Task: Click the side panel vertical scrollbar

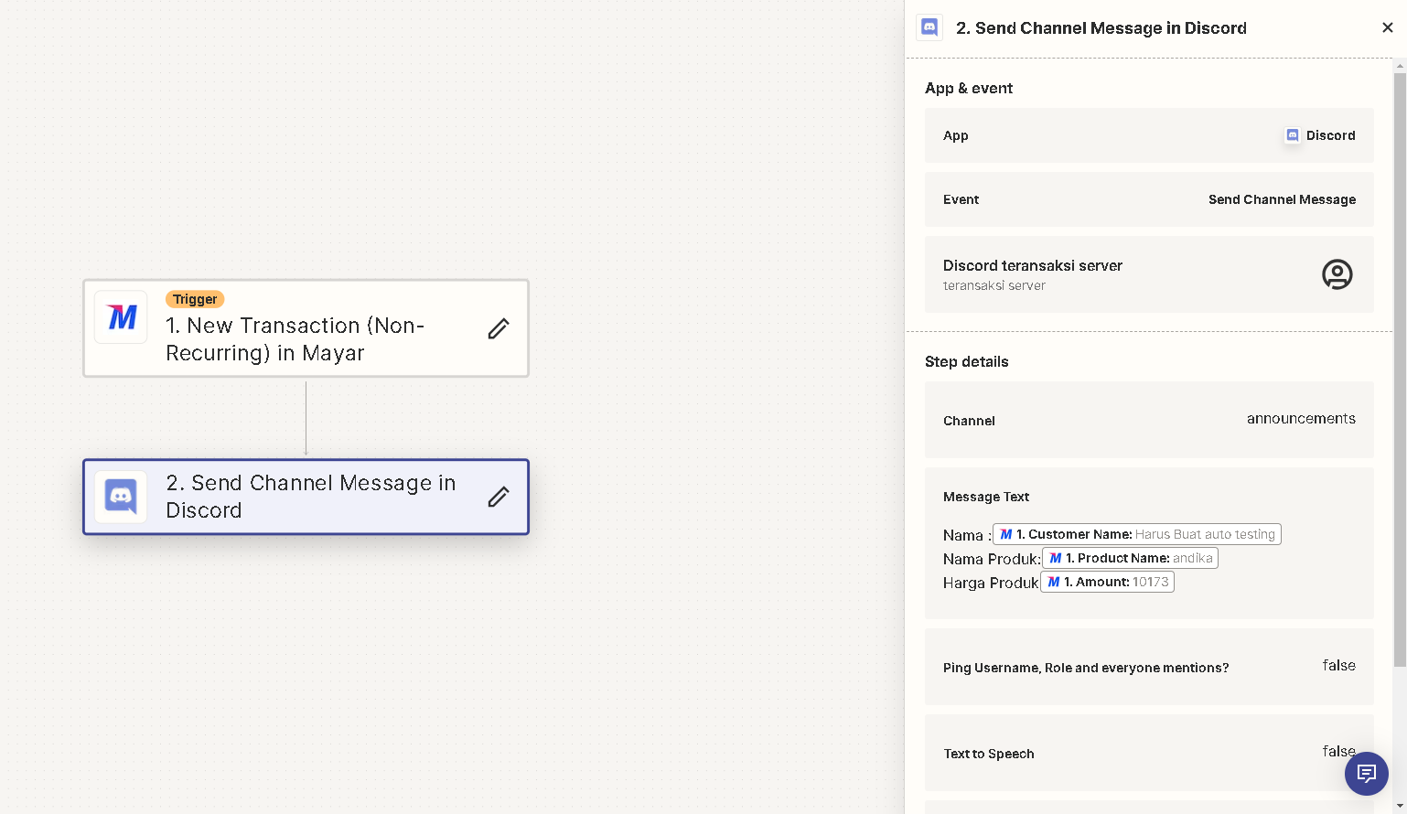Action: coord(1400,370)
